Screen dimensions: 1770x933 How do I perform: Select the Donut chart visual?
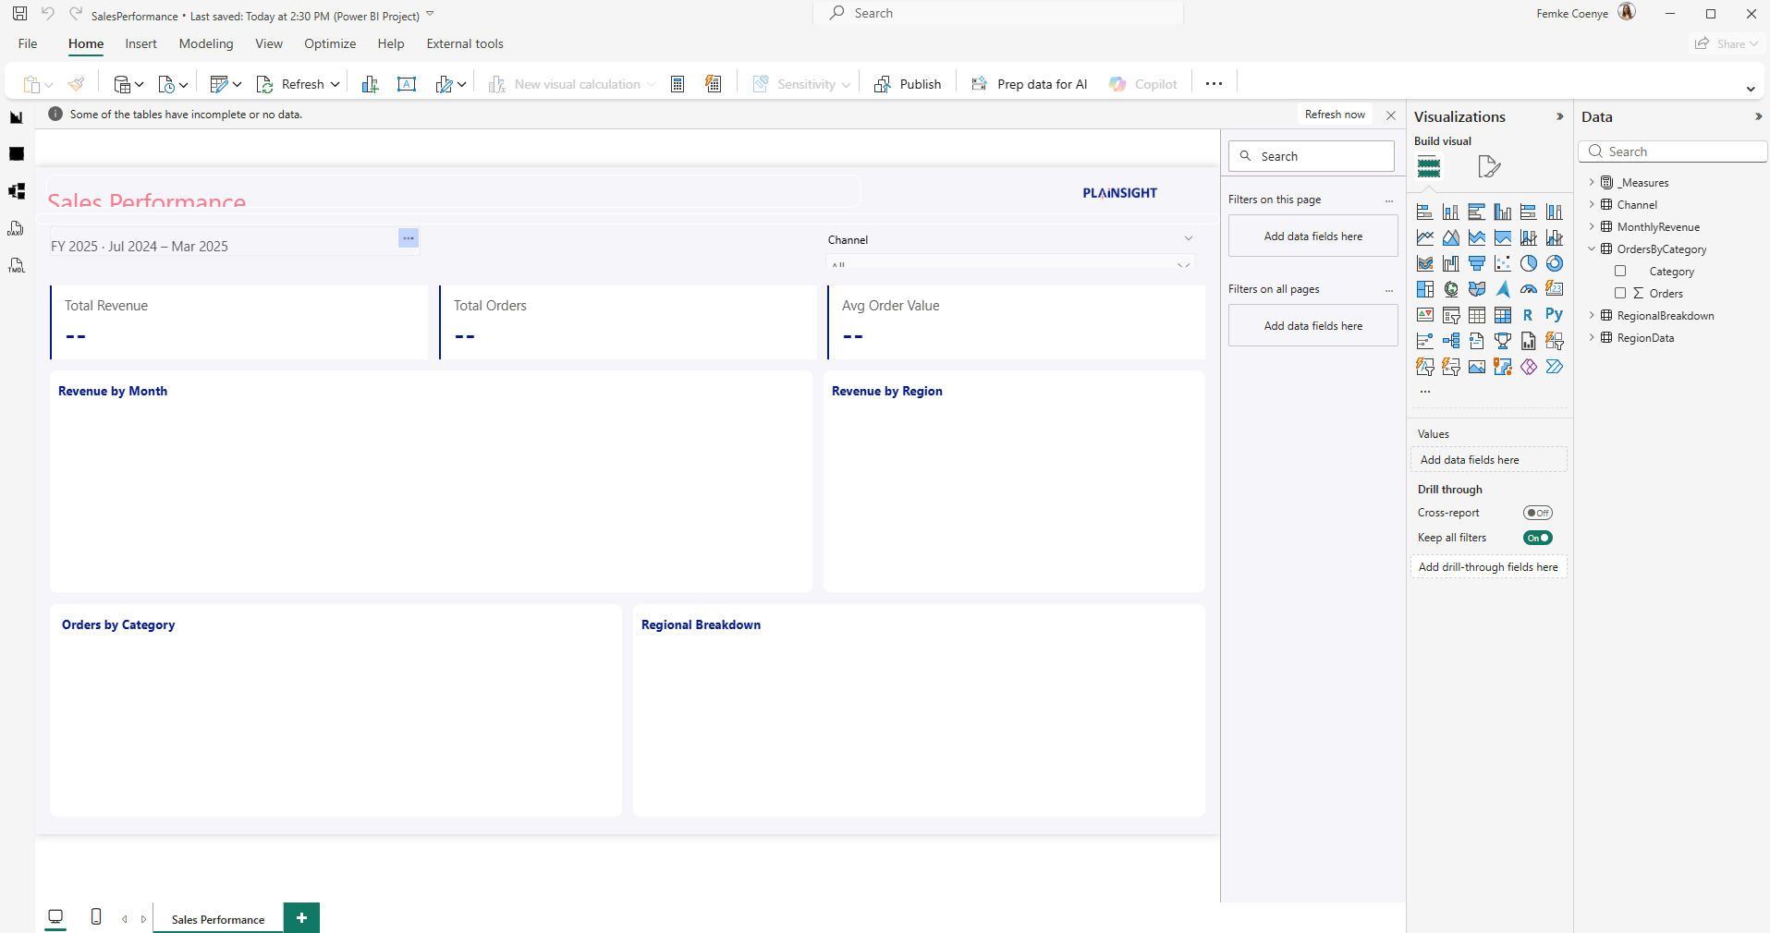tap(1555, 263)
